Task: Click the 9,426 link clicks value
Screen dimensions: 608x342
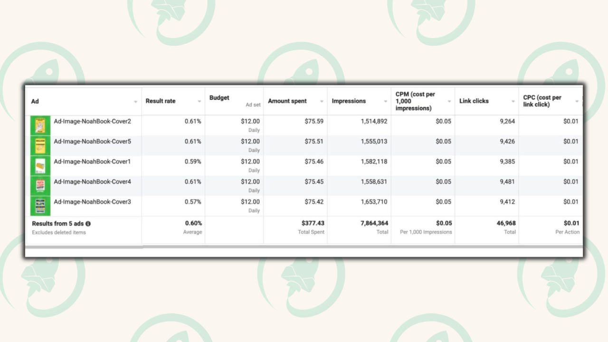Action: point(507,142)
